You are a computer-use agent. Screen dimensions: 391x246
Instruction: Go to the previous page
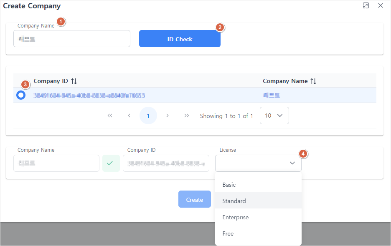[129, 115]
